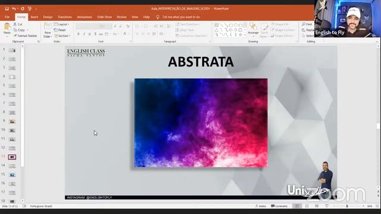The height and width of the screenshot is (214, 381).
Task: Open the Copy dropdown arrow
Action: pyautogui.click(x=28, y=30)
